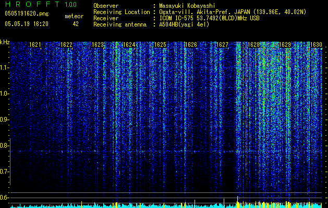Click the 1626 time marker
328x208 pixels.
[x=191, y=45]
